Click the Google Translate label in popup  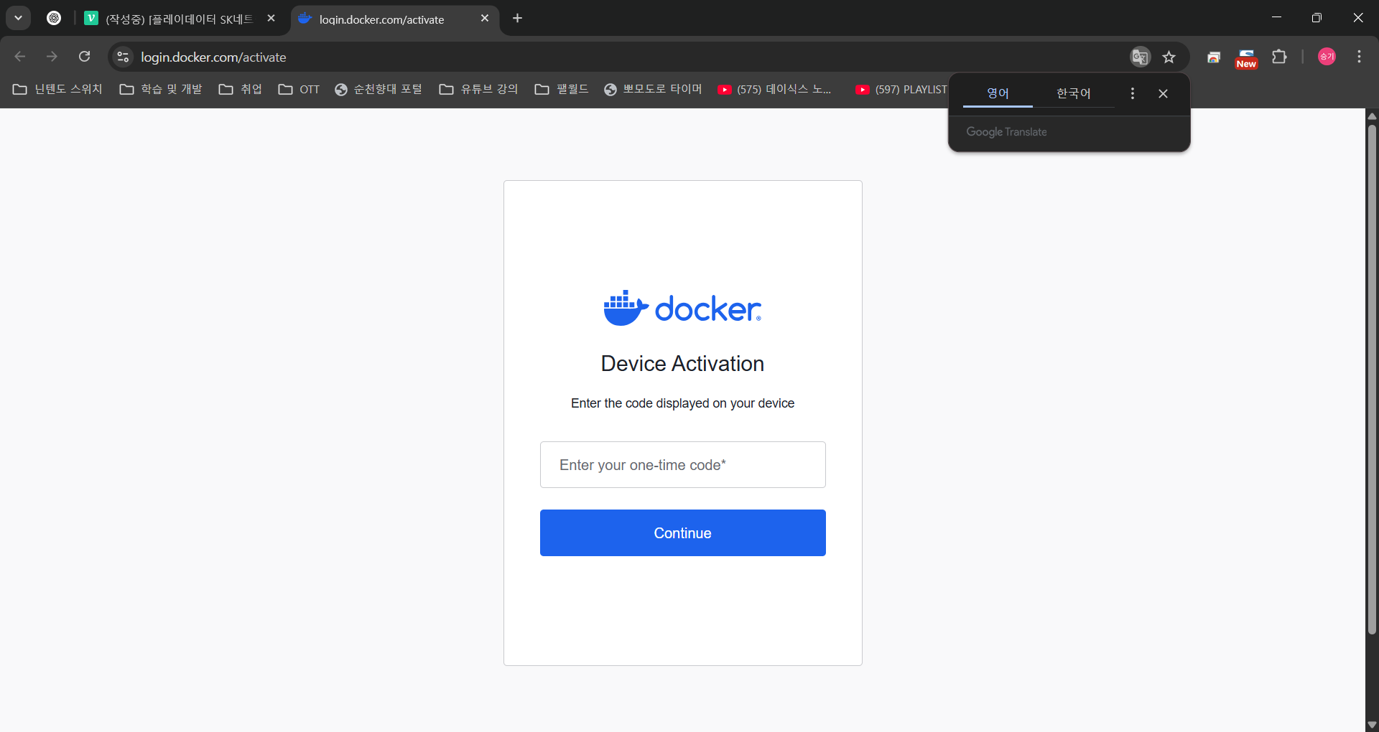(1006, 132)
